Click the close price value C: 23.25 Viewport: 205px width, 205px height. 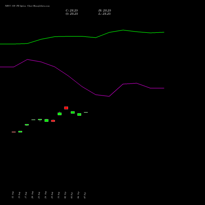tap(72, 11)
